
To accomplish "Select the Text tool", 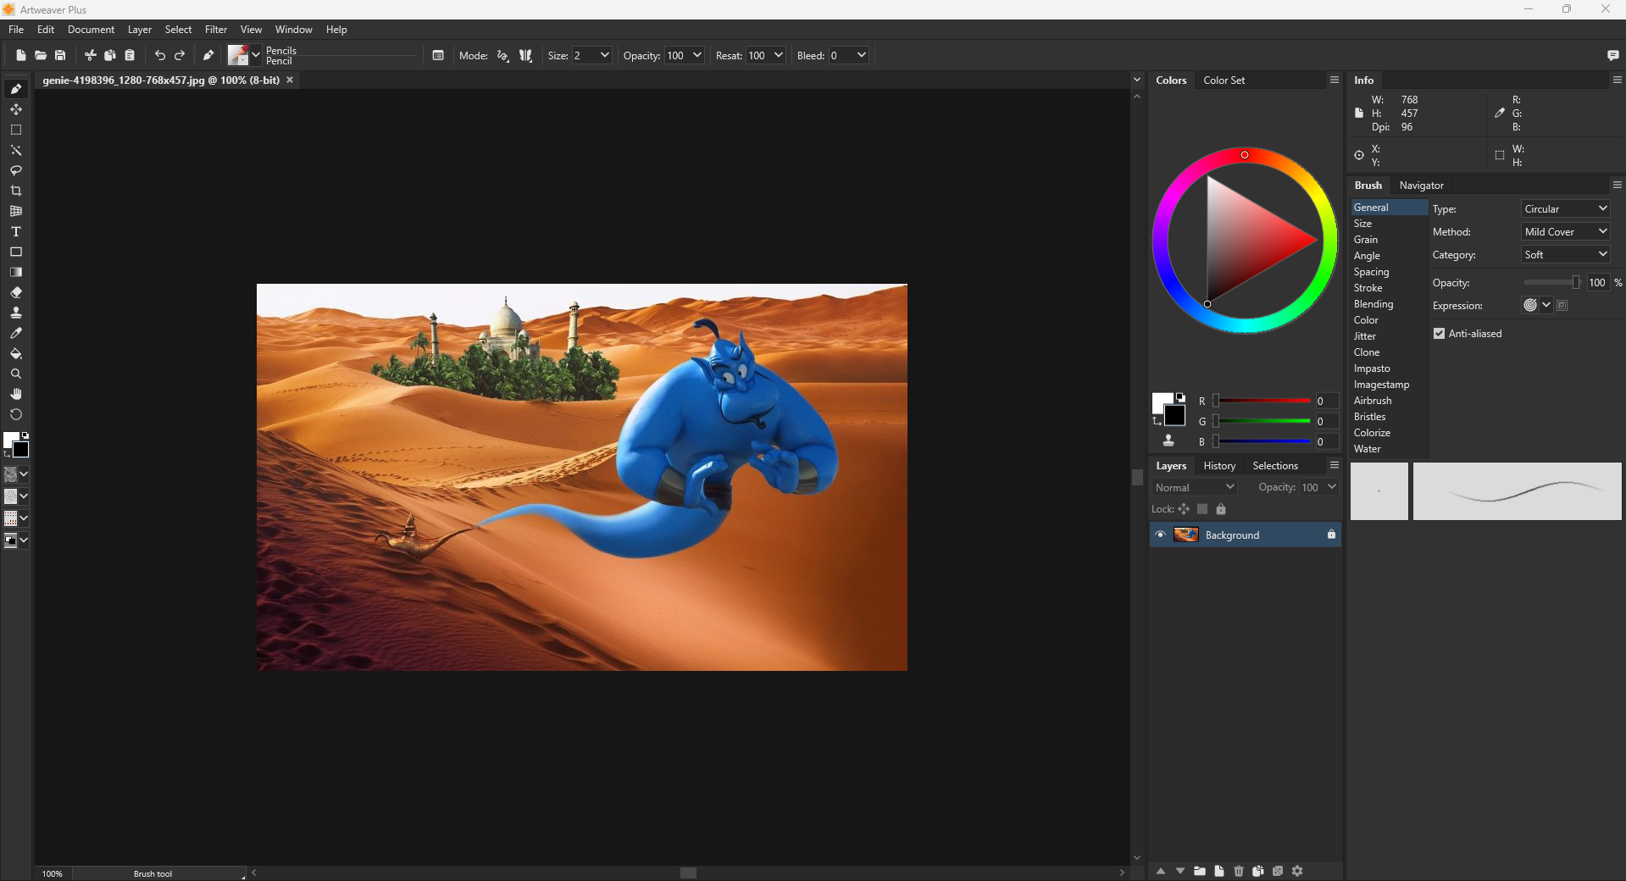I will [x=16, y=231].
